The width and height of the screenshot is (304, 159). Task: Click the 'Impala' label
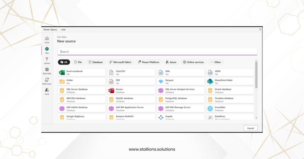pyautogui.click(x=169, y=116)
